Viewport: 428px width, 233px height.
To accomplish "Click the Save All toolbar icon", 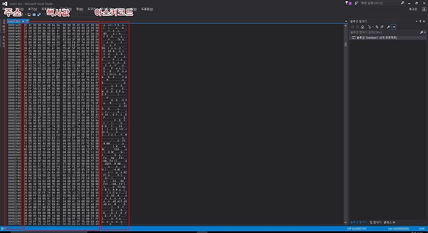I will (39, 14).
